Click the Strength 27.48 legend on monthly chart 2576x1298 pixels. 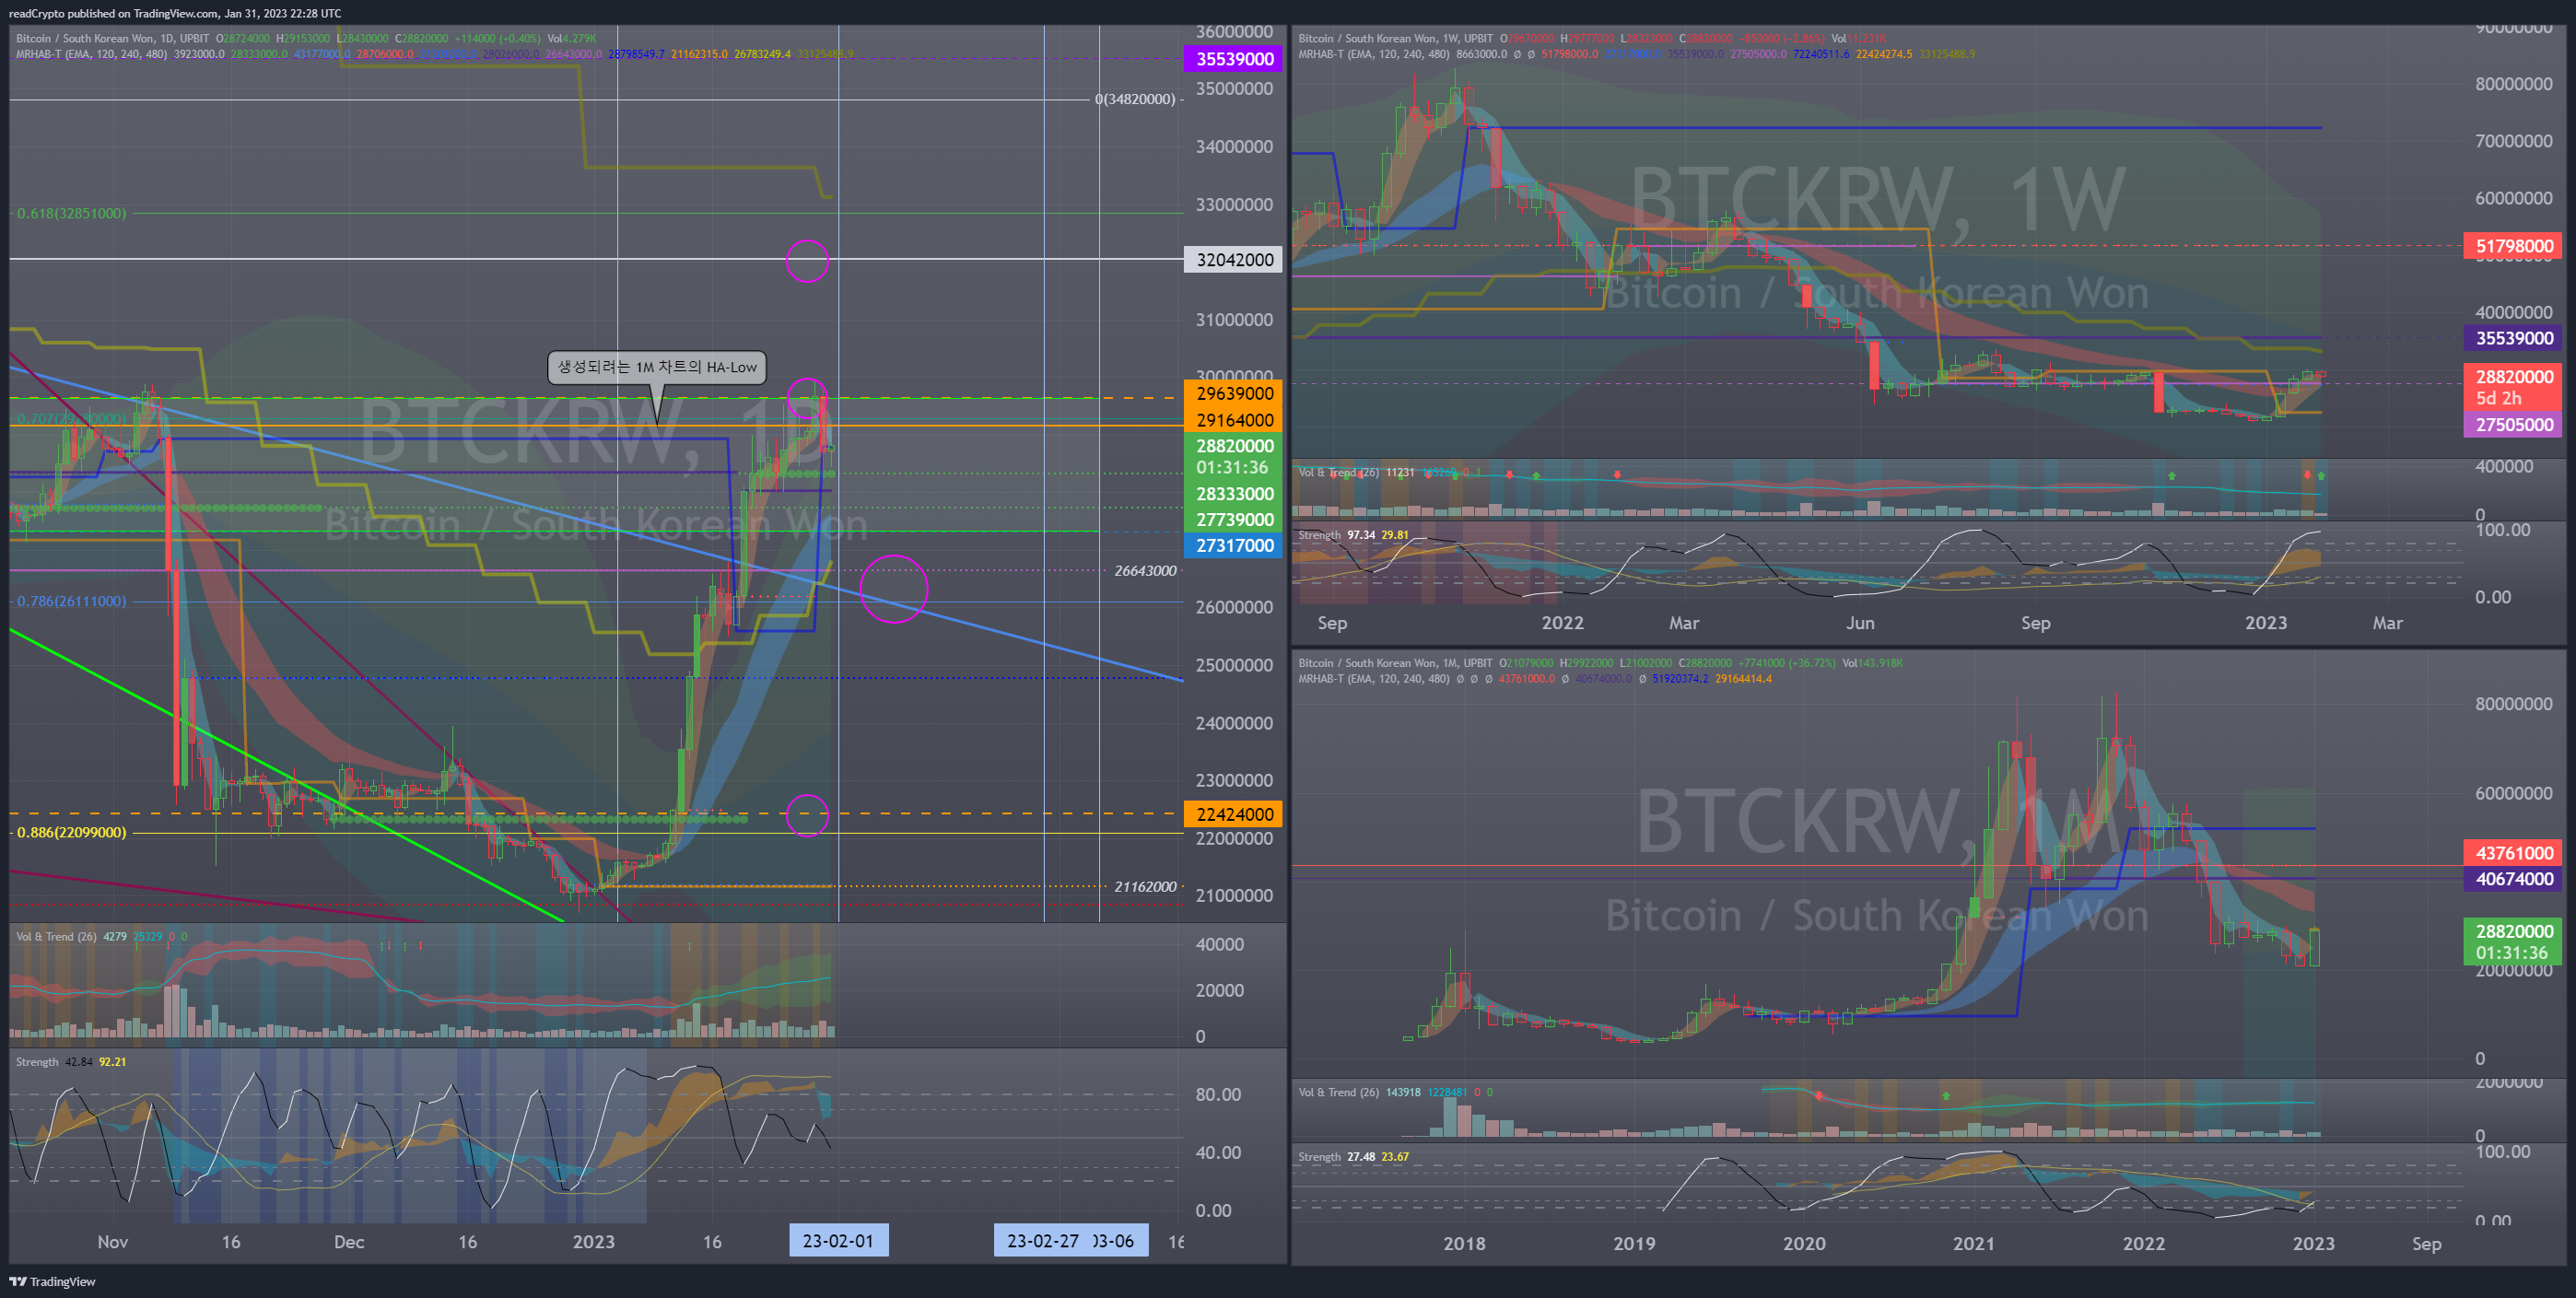1353,1157
